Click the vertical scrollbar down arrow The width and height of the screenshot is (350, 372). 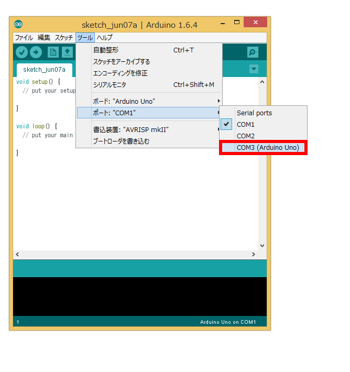(x=262, y=246)
